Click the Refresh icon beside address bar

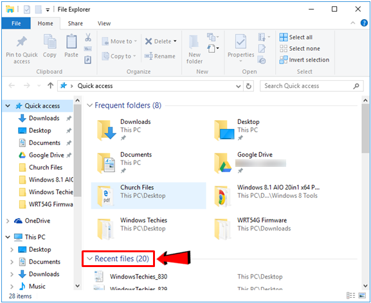point(248,86)
